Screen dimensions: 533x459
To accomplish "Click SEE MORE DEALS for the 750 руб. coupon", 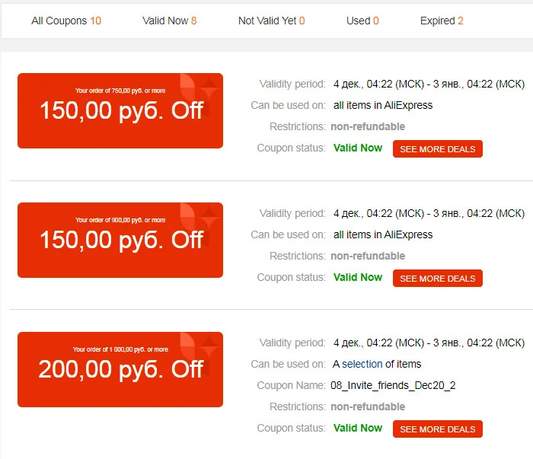I will [x=438, y=148].
